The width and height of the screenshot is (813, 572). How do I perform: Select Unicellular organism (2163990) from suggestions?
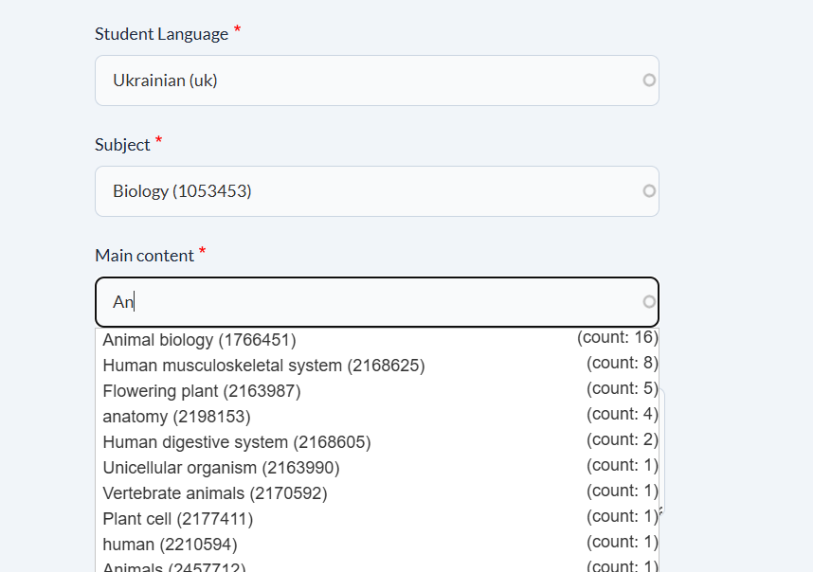(x=221, y=468)
